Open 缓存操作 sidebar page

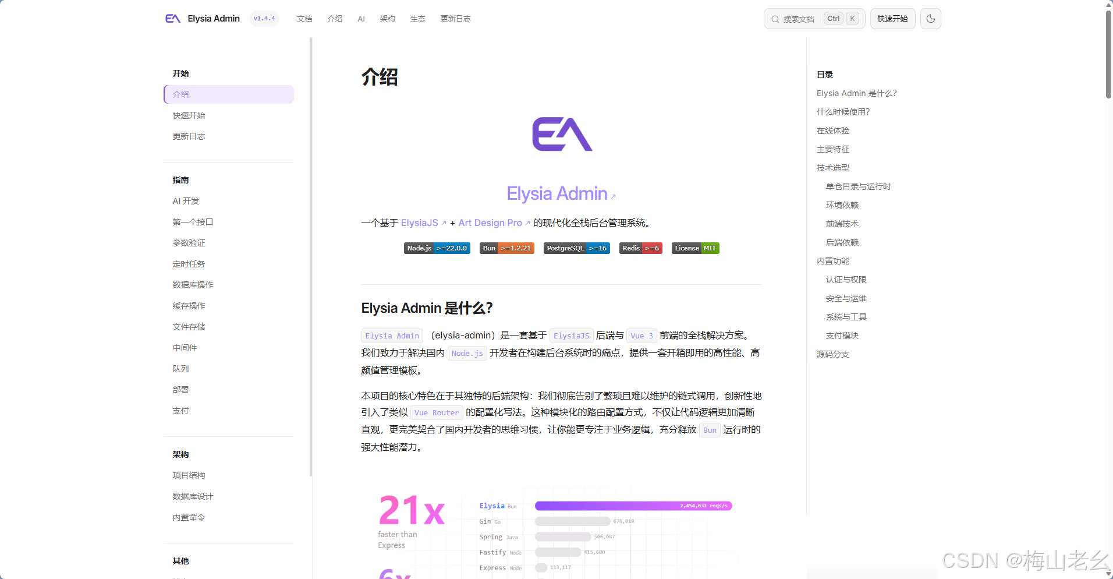click(189, 306)
